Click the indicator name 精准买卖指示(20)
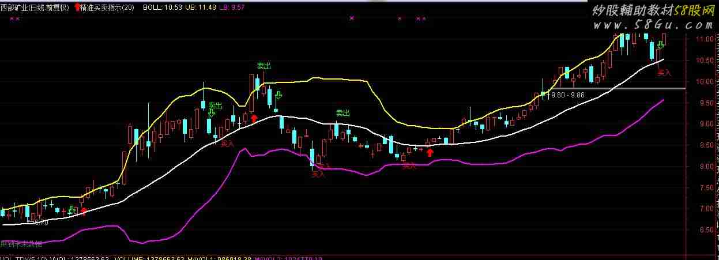 click(107, 7)
